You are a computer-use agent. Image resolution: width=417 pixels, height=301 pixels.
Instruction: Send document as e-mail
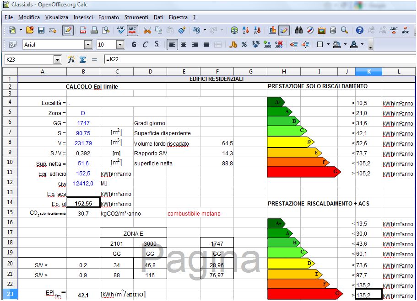tap(53, 30)
